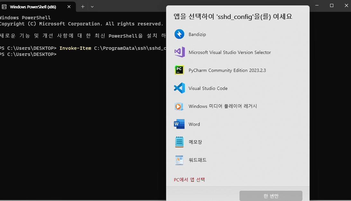Open a new terminal tab with plus
This screenshot has width=351, height=201.
point(83,7)
